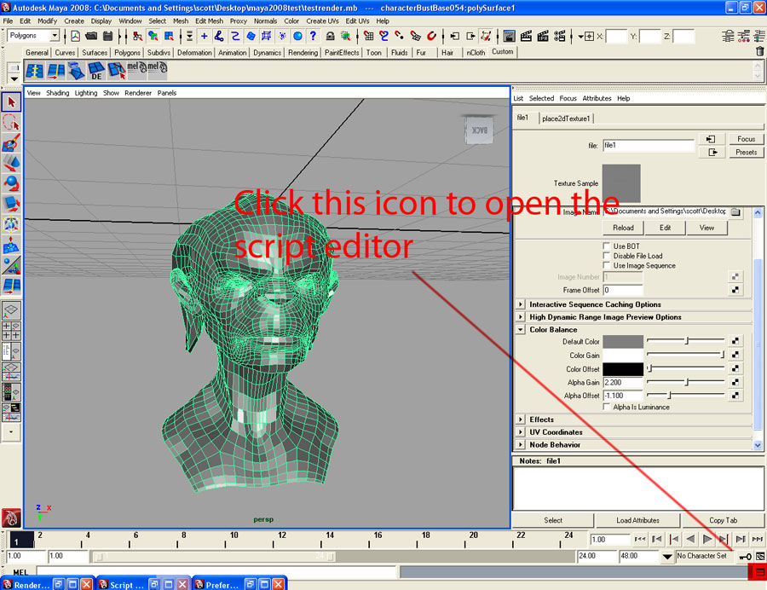Click the Load Attributes button

pos(638,520)
